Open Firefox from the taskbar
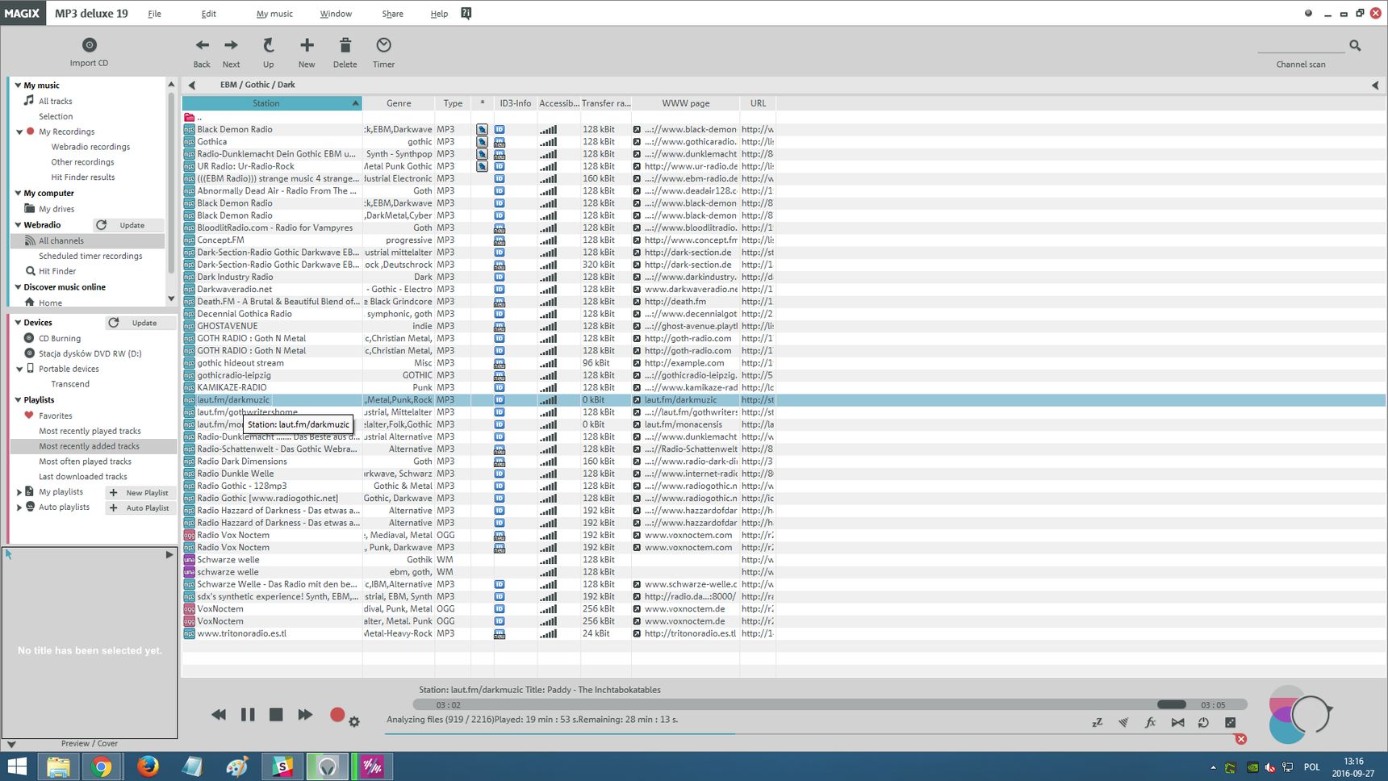This screenshot has width=1388, height=781. pos(147,766)
